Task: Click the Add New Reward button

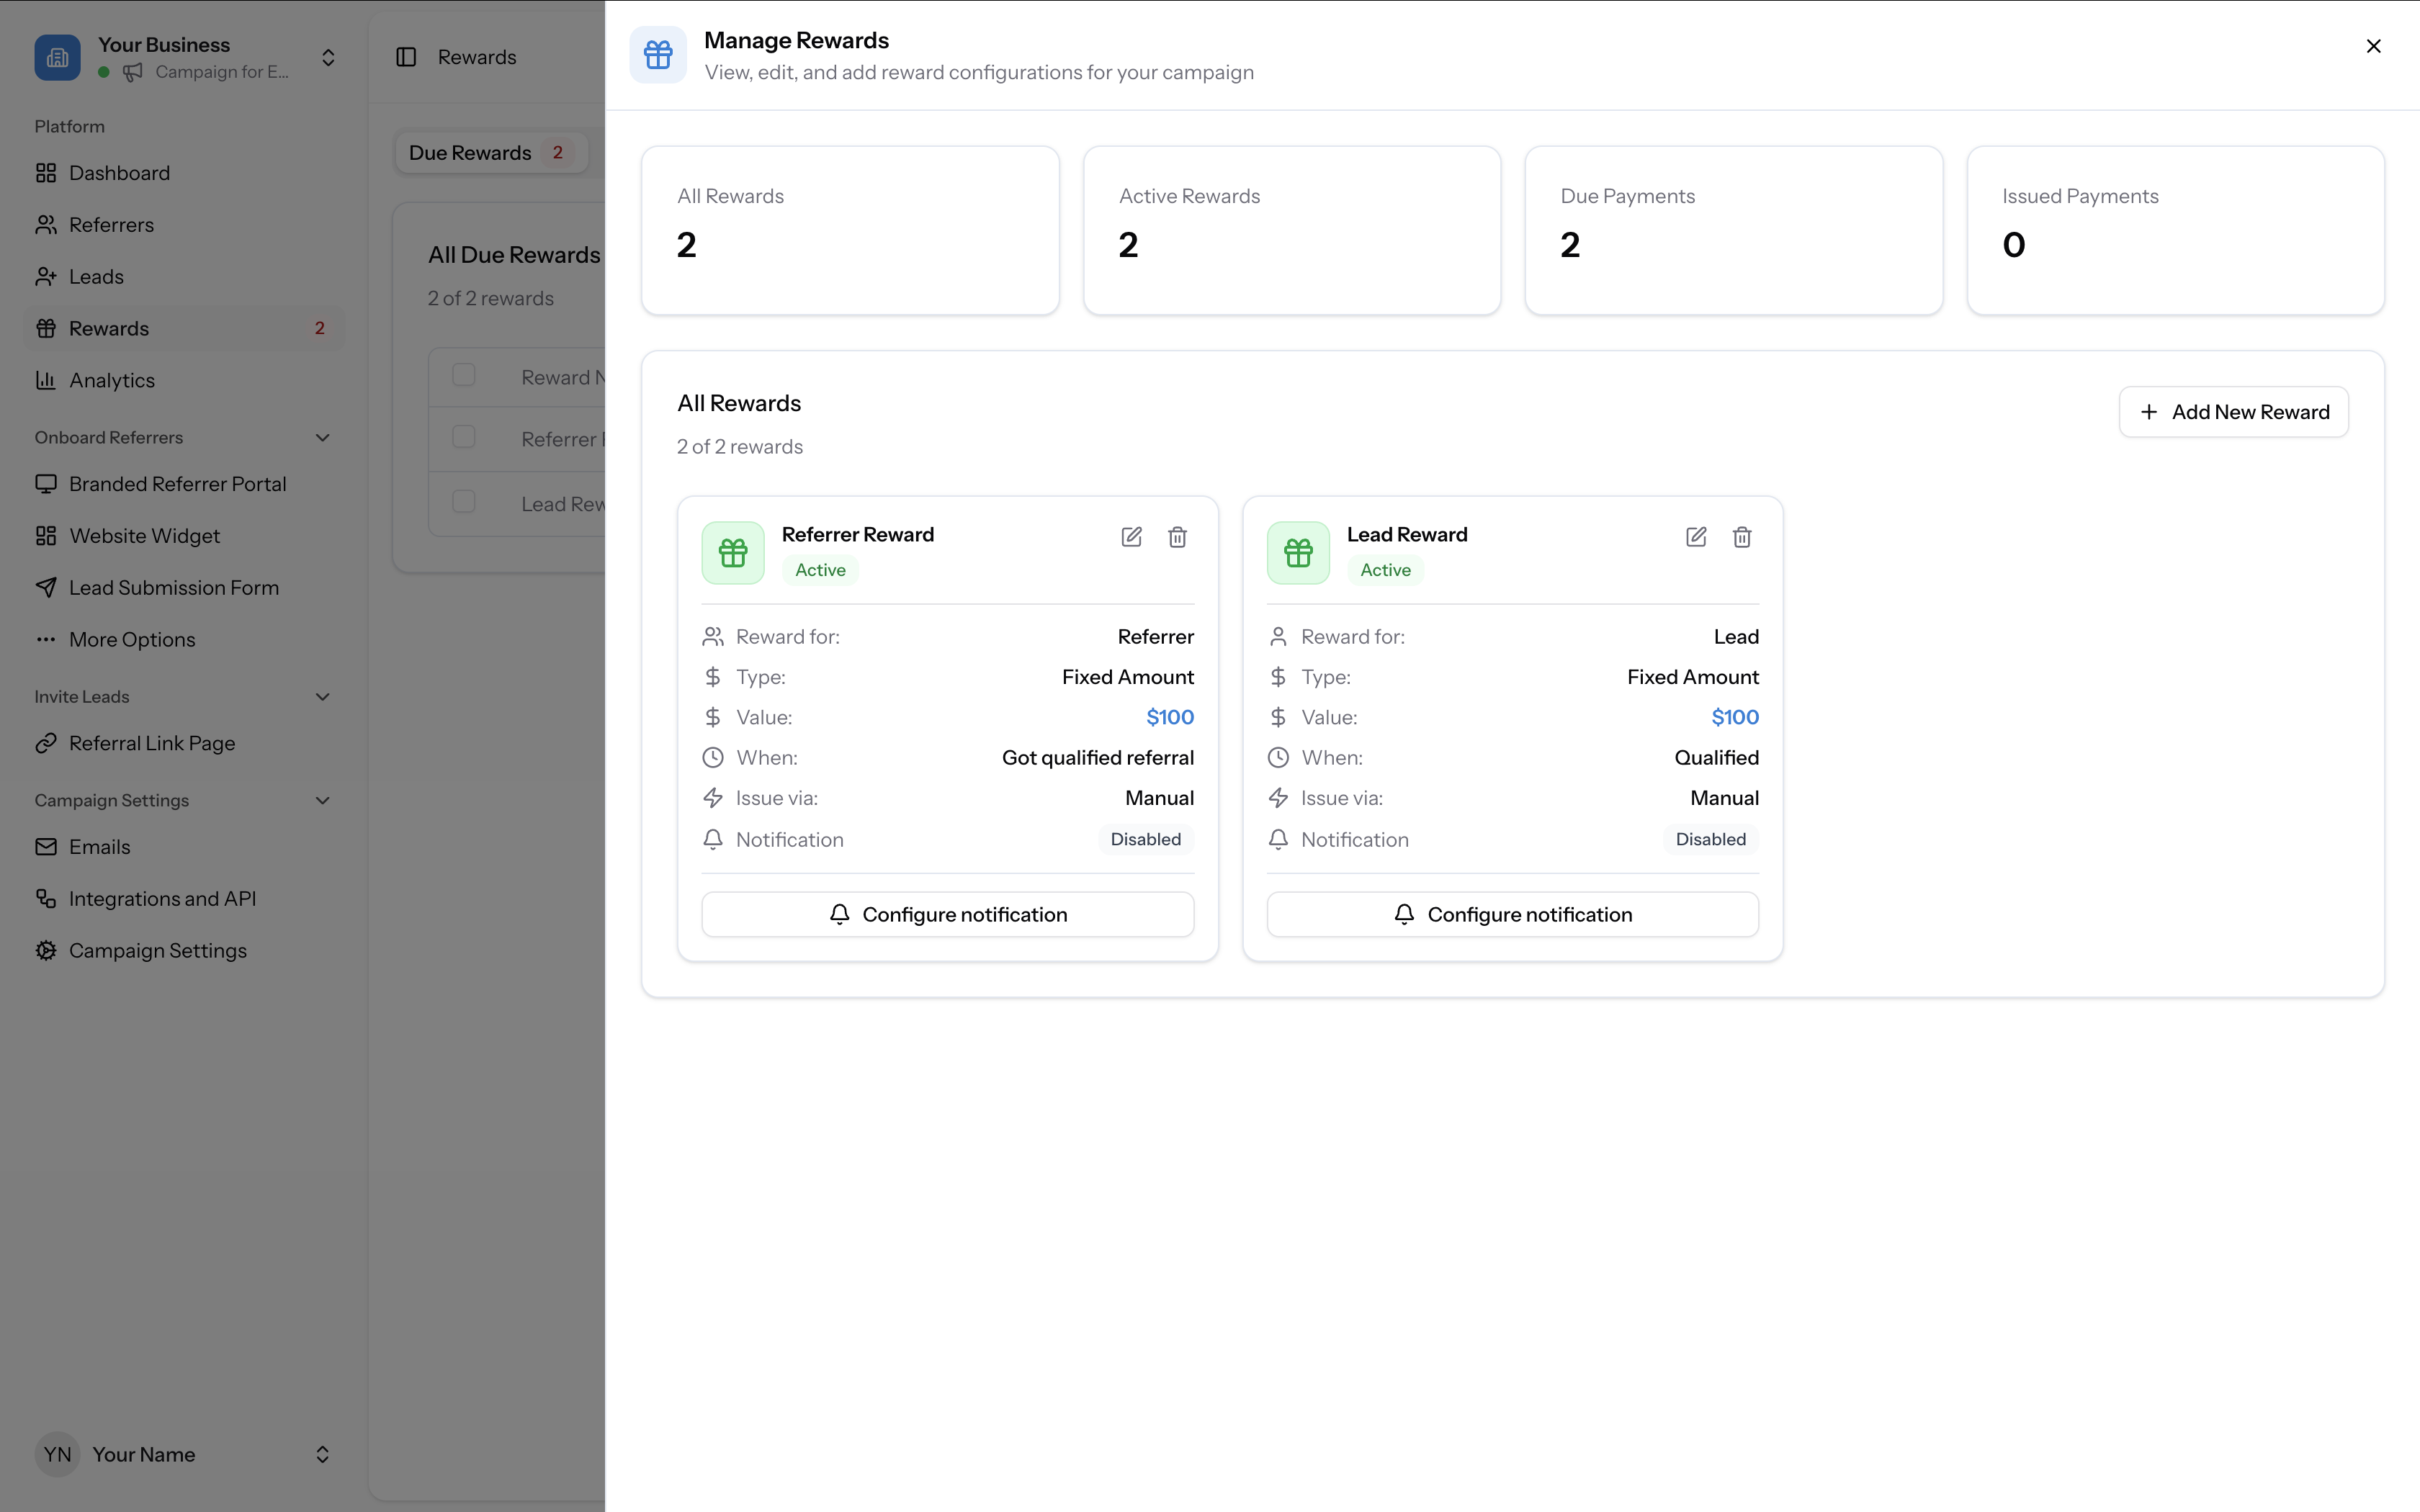Action: click(x=2233, y=411)
